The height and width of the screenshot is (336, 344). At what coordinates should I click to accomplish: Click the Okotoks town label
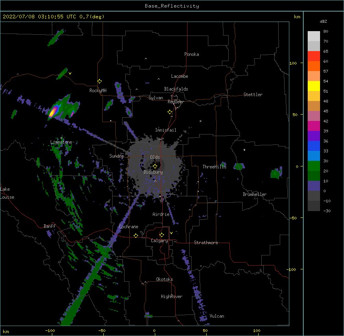[164, 279]
